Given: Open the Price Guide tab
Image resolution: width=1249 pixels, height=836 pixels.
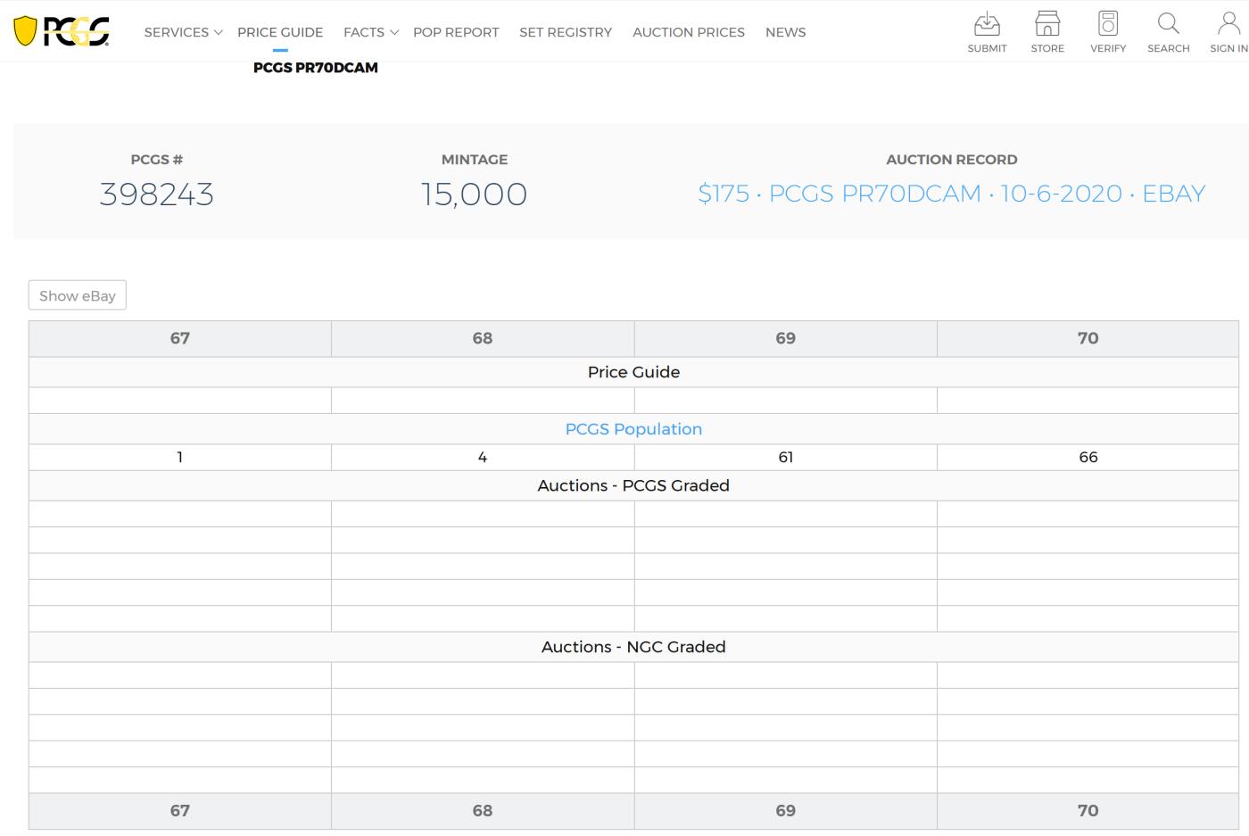Looking at the screenshot, I should tap(280, 32).
